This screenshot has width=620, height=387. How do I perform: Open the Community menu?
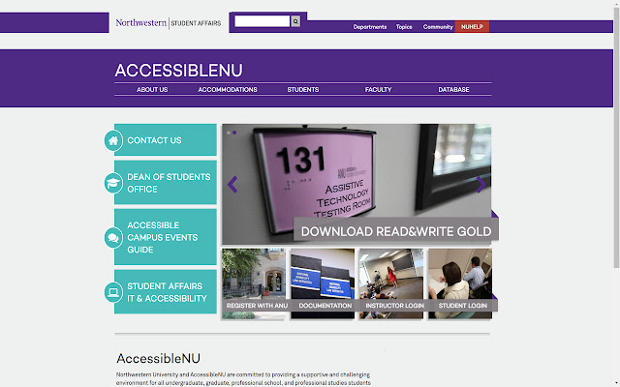click(438, 27)
